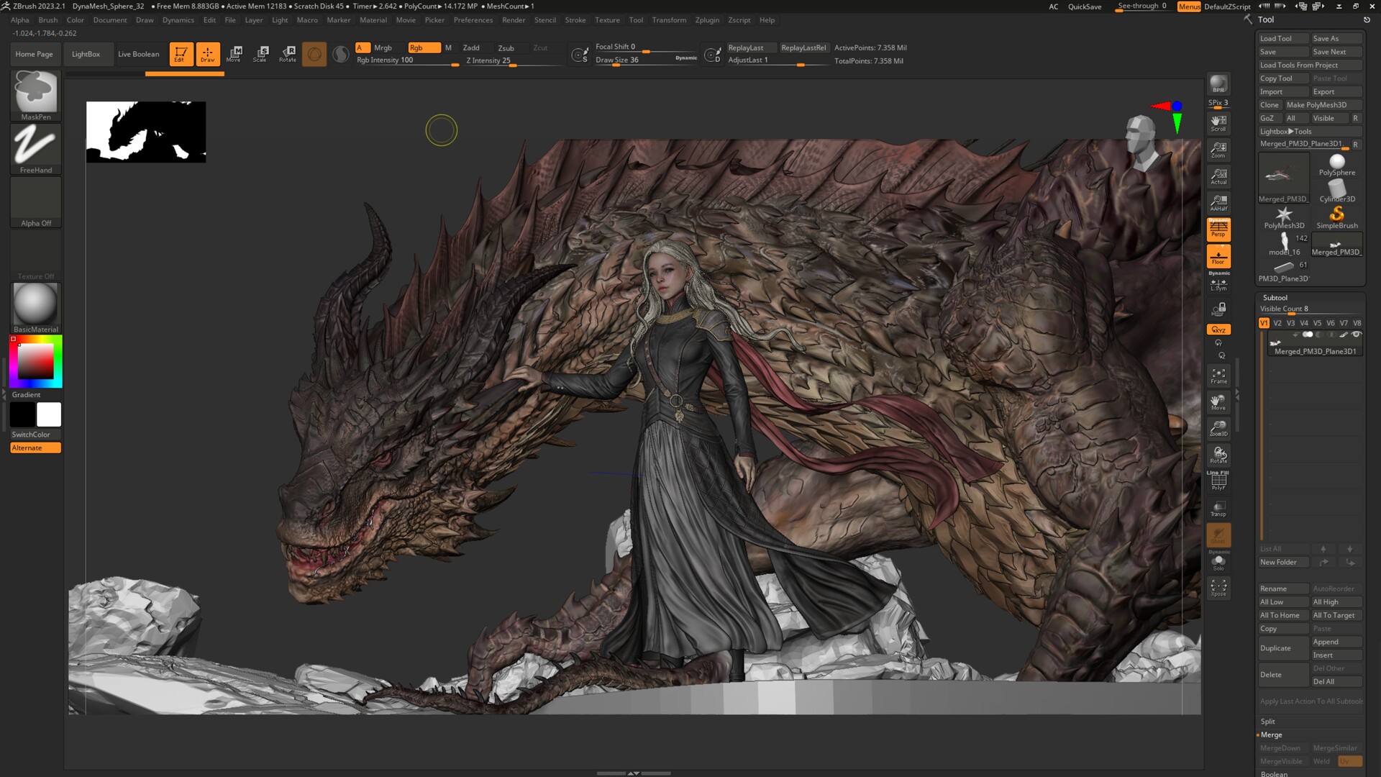Open the Zplugin menu
The height and width of the screenshot is (777, 1381).
pyautogui.click(x=707, y=19)
